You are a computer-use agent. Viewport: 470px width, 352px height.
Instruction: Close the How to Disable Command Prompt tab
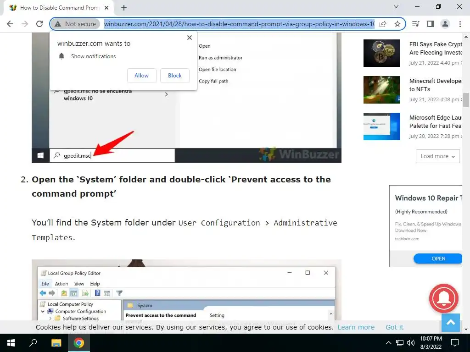coord(106,8)
